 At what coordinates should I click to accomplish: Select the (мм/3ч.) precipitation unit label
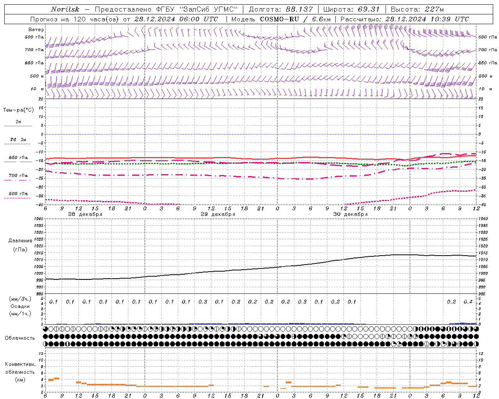click(x=20, y=299)
